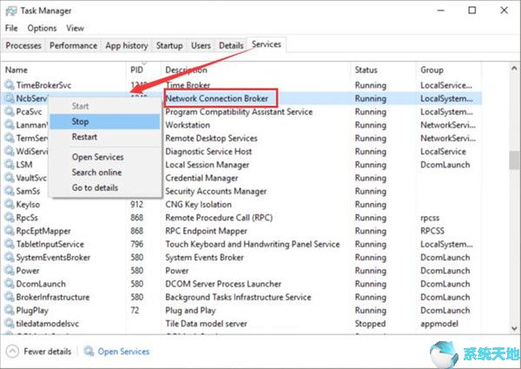Screen dimensions: 521x369
Task: Sort services by Status column header
Action: pos(365,69)
